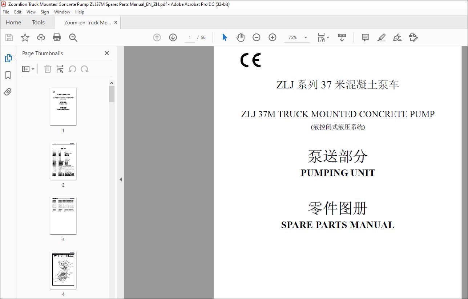
Task: Open the find text search tool
Action: tap(73, 37)
